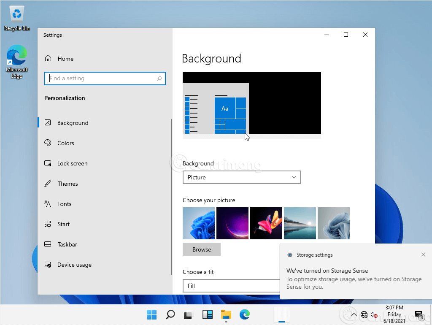Highlight the Background menu entry in sidebar
The image size is (432, 325).
coord(73,123)
